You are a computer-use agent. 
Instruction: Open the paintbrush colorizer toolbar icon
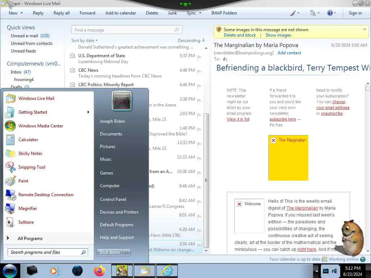coord(293,13)
